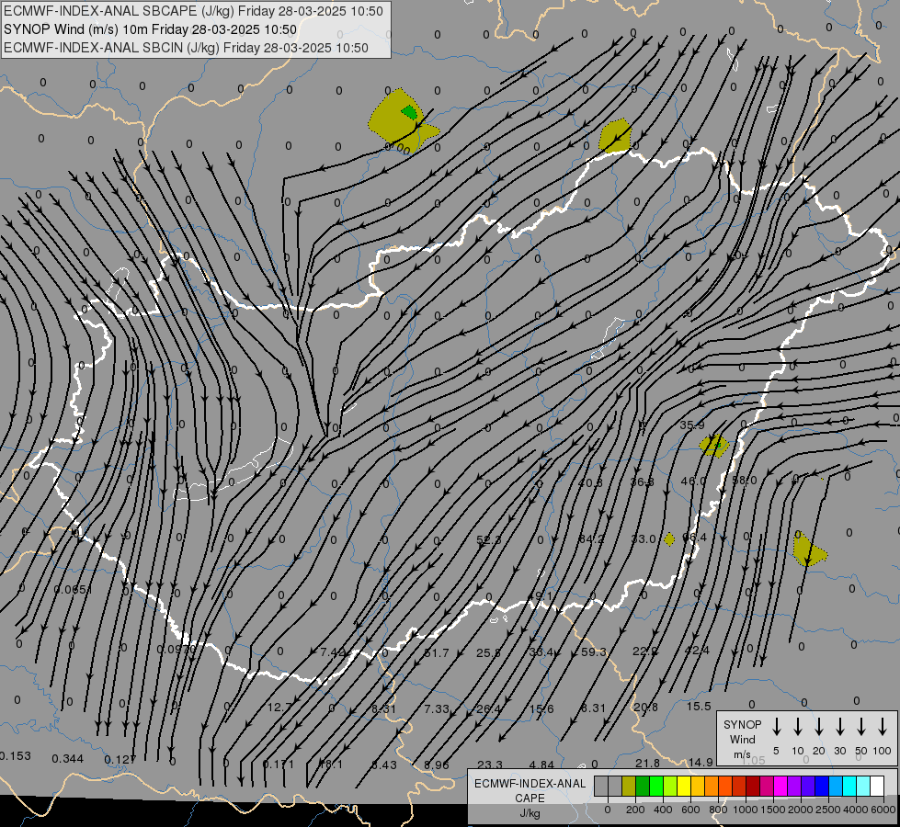Click the 8.96 value on the map
The height and width of the screenshot is (827, 900).
pyautogui.click(x=437, y=765)
